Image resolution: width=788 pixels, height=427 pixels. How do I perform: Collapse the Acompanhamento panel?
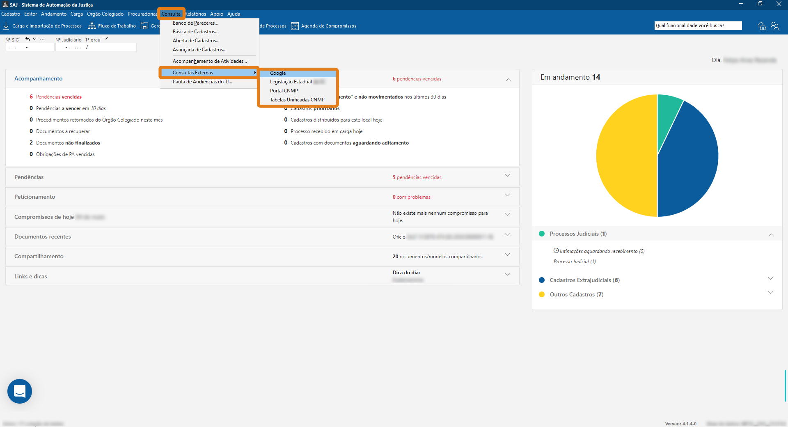[x=508, y=80]
